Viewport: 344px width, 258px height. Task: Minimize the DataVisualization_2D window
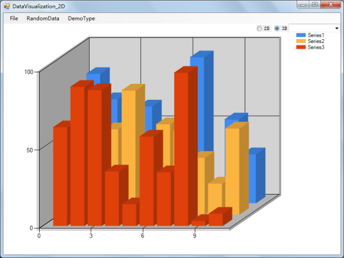click(x=303, y=4)
